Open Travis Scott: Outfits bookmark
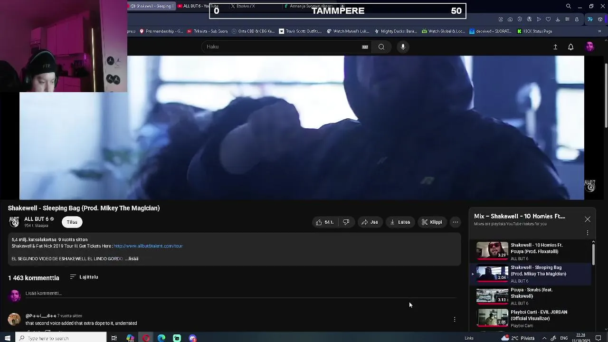The height and width of the screenshot is (342, 608). 301,31
